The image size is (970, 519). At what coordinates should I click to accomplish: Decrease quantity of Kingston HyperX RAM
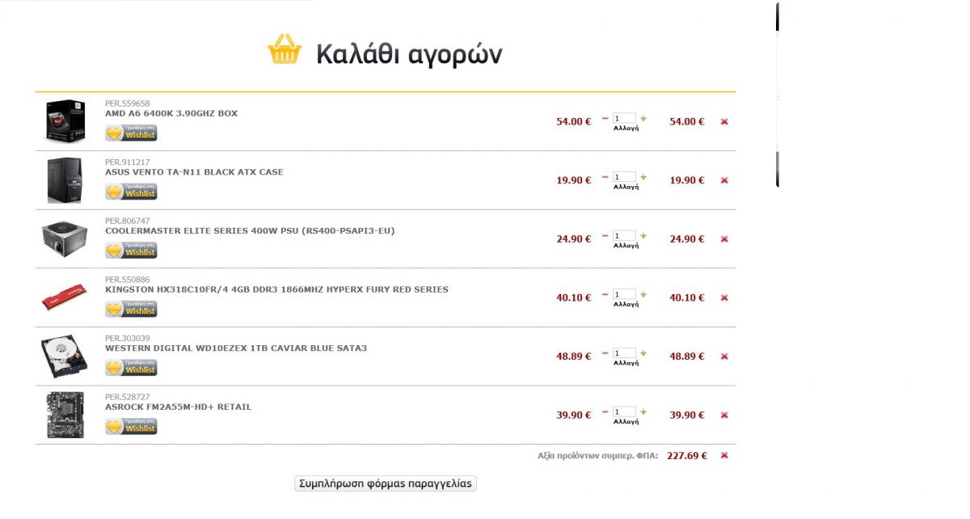click(x=605, y=294)
